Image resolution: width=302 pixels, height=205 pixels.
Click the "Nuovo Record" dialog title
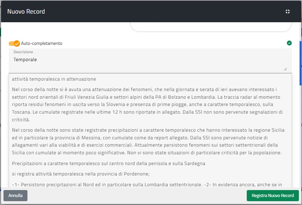(x=26, y=11)
